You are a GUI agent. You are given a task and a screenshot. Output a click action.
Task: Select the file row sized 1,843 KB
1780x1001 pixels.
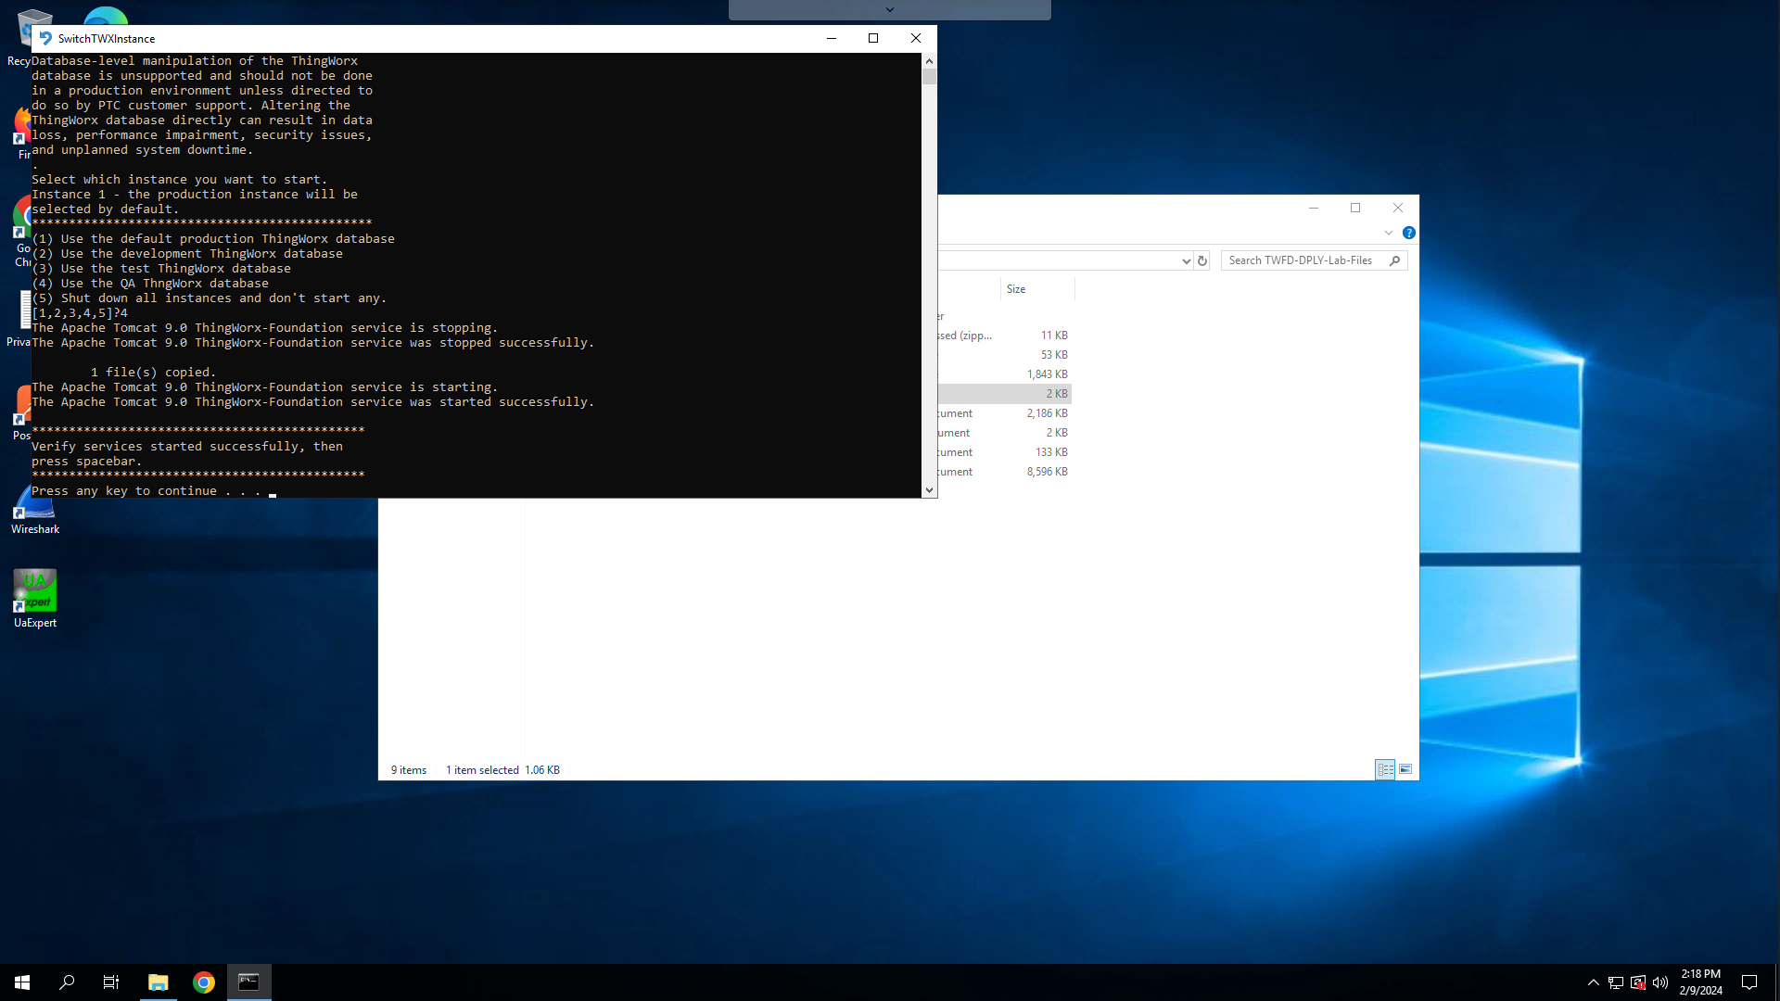pyautogui.click(x=1004, y=374)
